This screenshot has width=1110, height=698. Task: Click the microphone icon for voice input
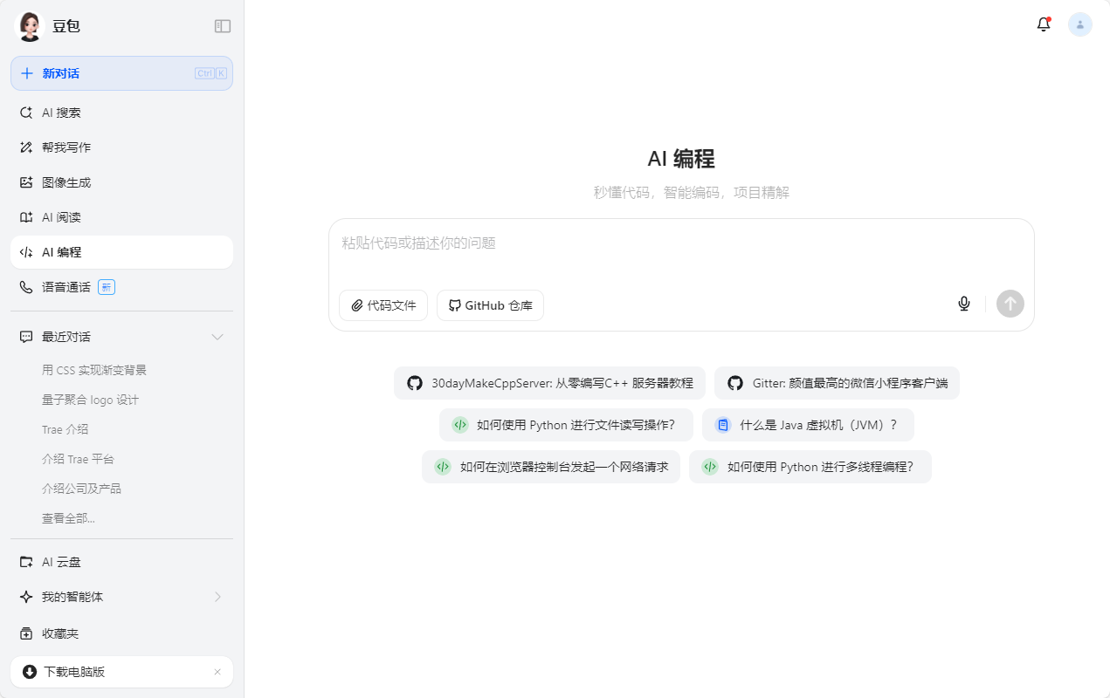pos(963,304)
